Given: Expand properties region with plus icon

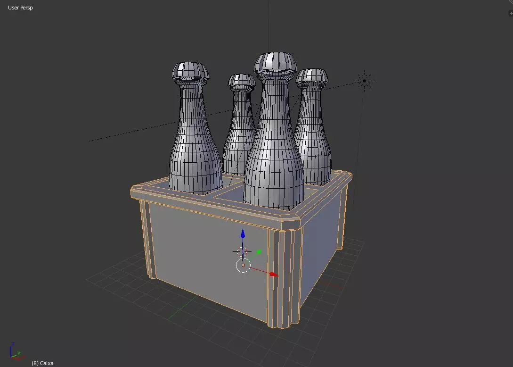Looking at the screenshot, I should point(510,13).
